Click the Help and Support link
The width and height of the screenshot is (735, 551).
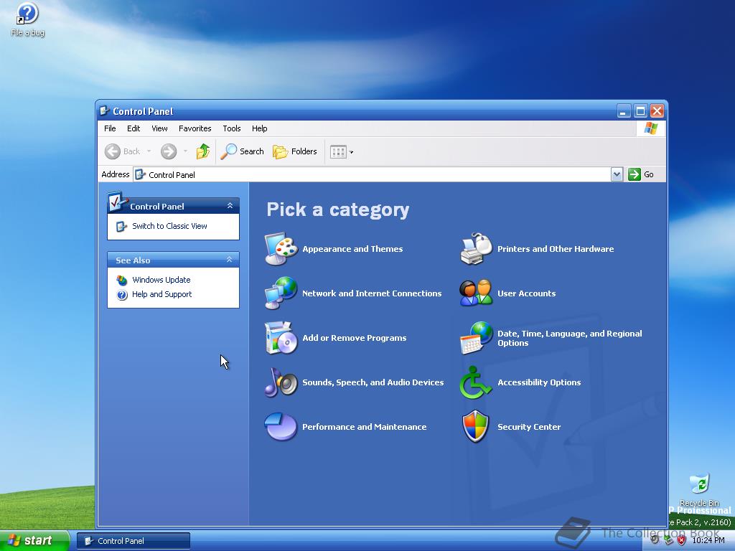[161, 294]
